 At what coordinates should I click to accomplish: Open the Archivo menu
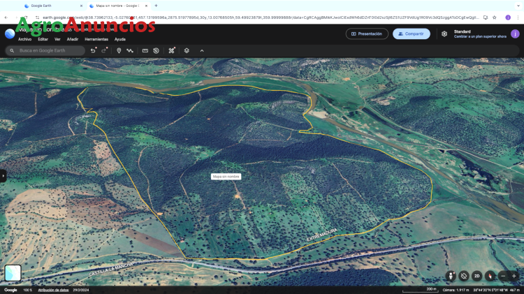click(x=24, y=39)
